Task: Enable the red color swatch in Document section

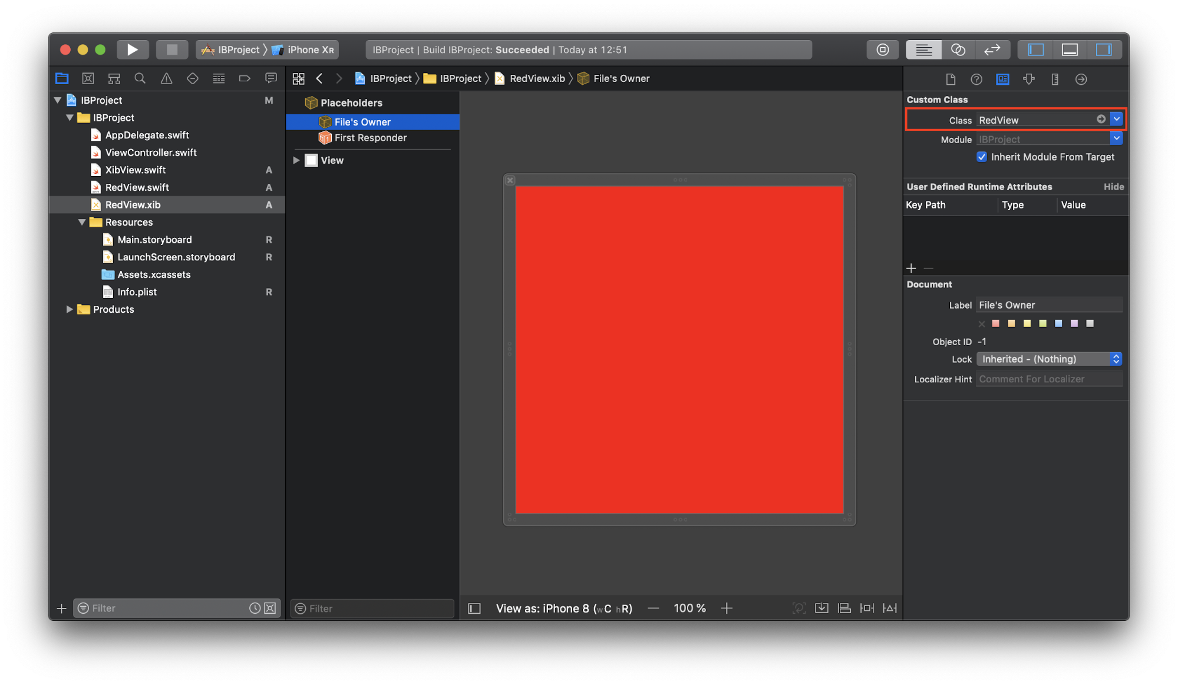Action: click(996, 323)
